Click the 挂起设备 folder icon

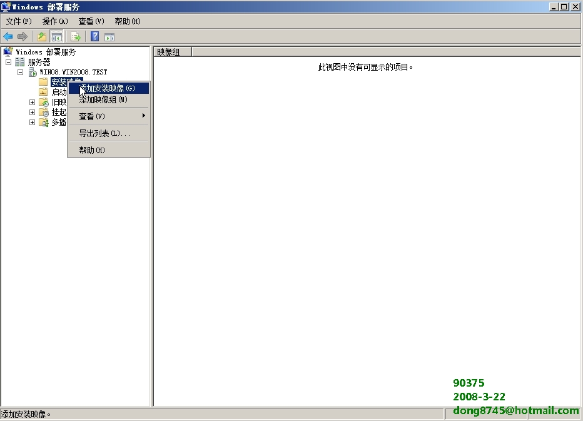tap(44, 112)
